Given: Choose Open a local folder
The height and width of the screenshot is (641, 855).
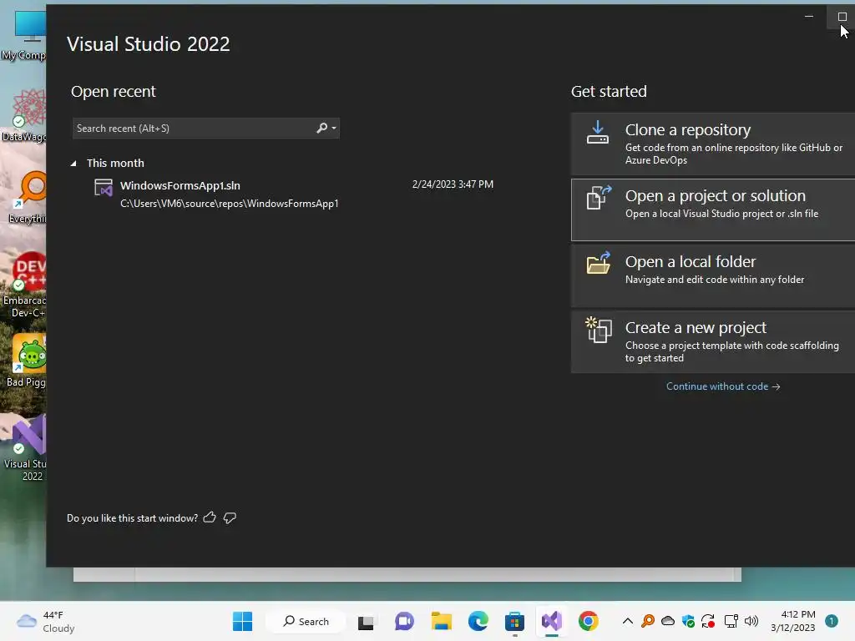Looking at the screenshot, I should (713, 275).
